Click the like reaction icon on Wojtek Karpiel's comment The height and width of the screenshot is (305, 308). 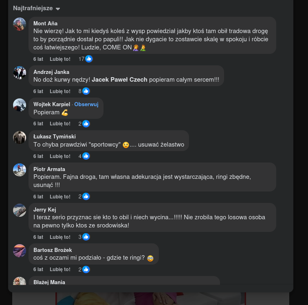point(86,124)
